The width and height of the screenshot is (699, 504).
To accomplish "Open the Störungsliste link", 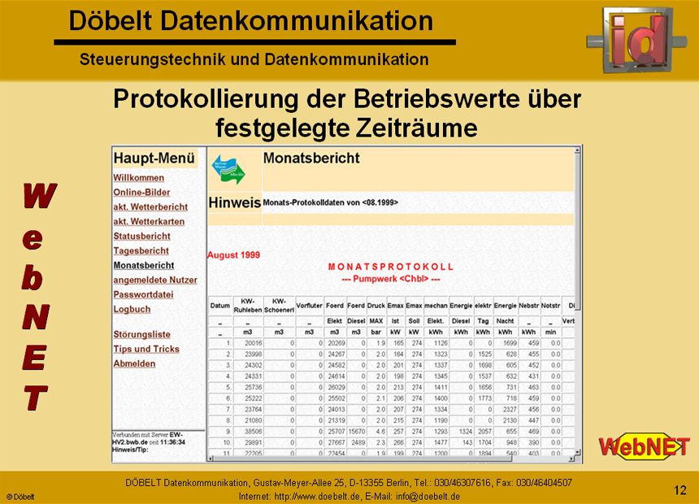I will [141, 334].
